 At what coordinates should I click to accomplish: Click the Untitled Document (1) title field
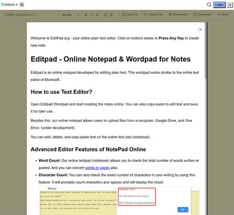tap(20, 14)
